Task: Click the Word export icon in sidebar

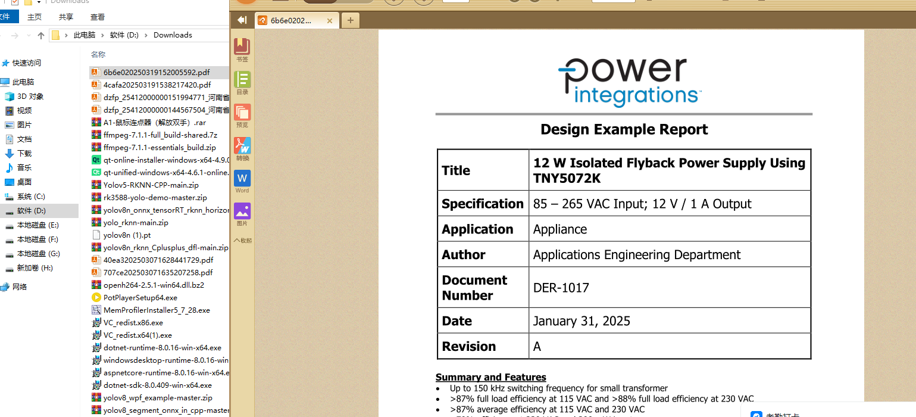Action: click(x=242, y=181)
